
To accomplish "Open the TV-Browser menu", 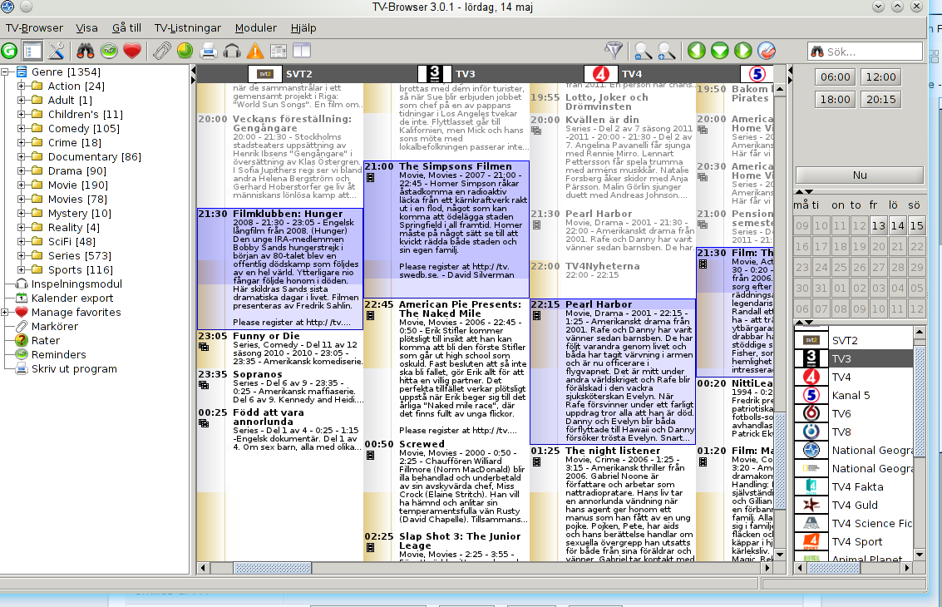I will [34, 27].
